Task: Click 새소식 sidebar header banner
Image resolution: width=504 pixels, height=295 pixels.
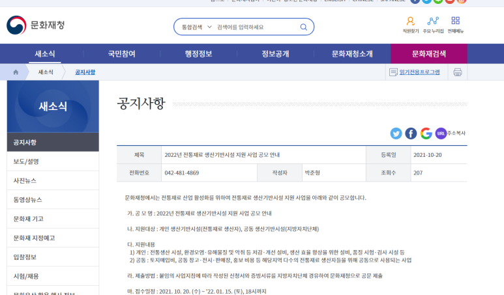Action: tap(53, 106)
